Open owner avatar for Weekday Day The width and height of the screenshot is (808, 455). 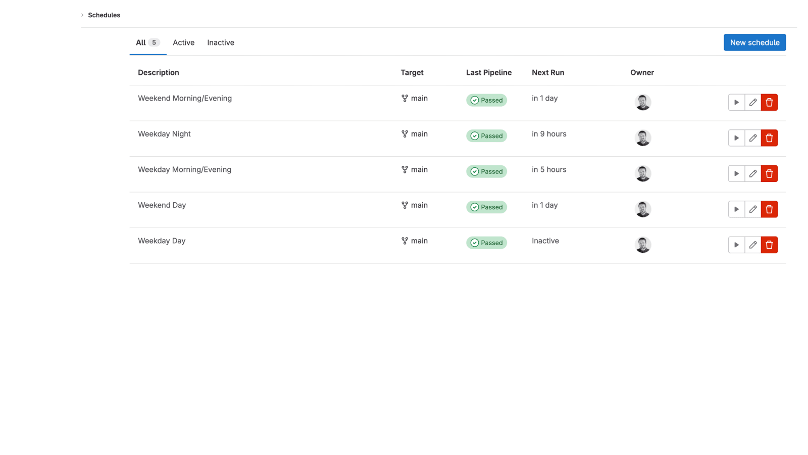point(643,245)
